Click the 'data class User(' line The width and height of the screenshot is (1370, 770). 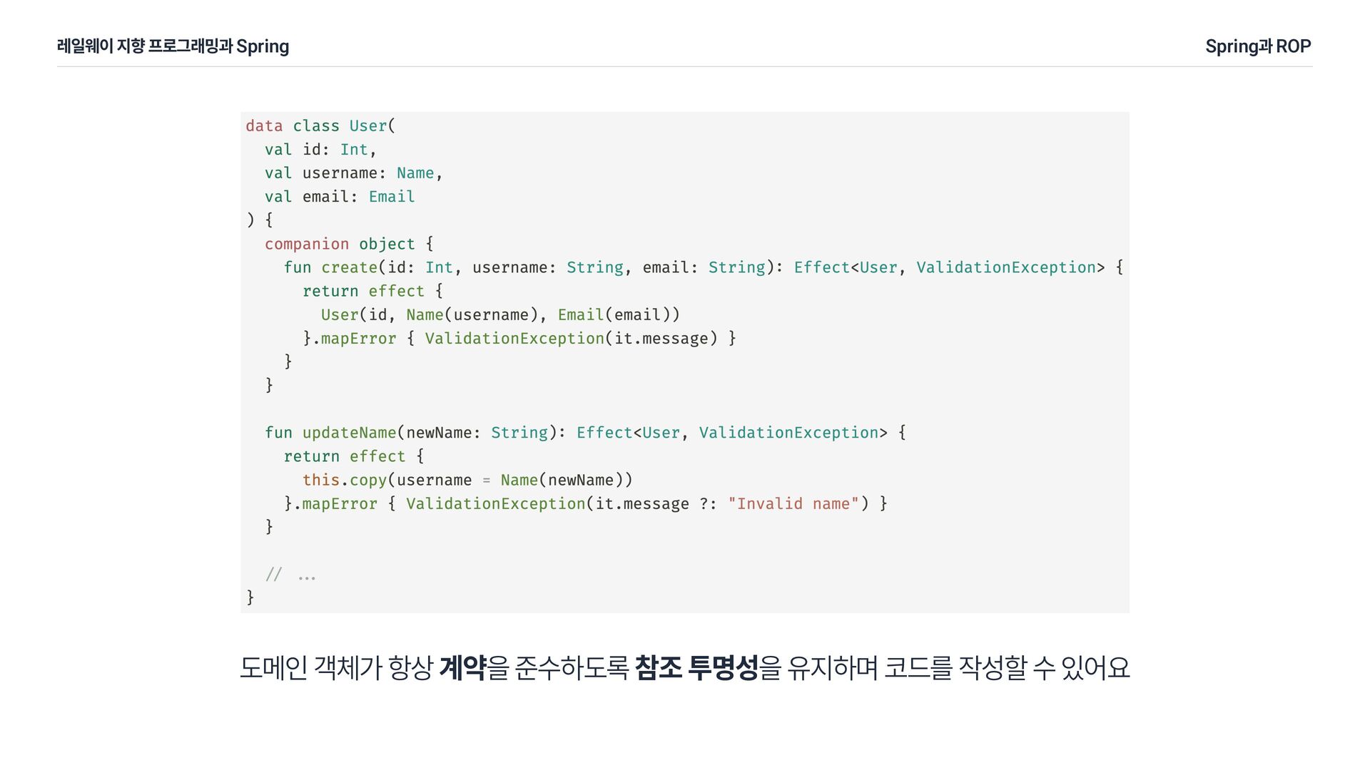(320, 126)
